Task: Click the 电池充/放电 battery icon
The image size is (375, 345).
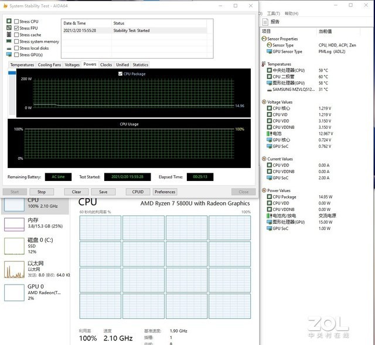Action: pyautogui.click(x=270, y=216)
